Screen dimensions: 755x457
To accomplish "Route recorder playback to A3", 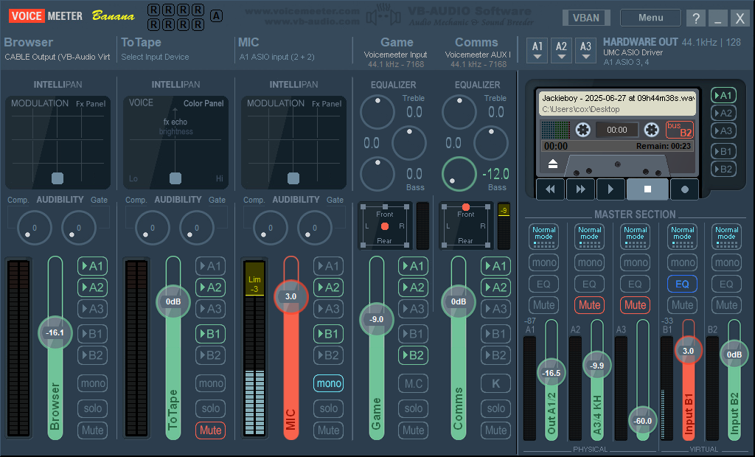I will [x=723, y=130].
